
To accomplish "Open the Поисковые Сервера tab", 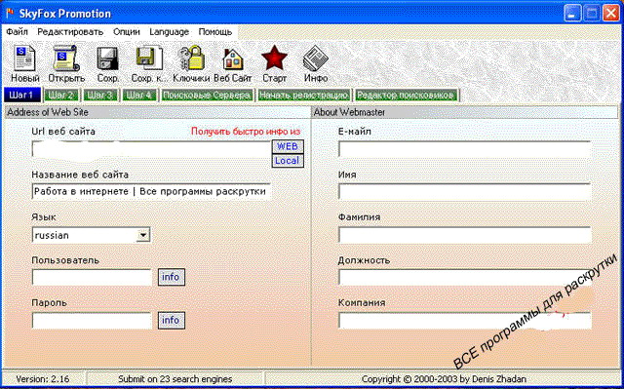I will coord(207,96).
